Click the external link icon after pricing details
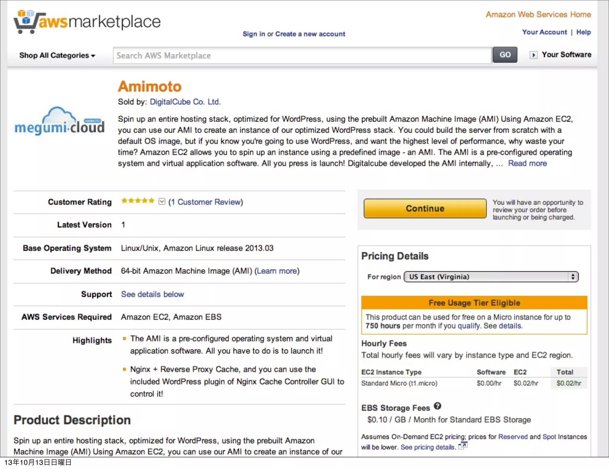This screenshot has width=609, height=469. pyautogui.click(x=463, y=446)
